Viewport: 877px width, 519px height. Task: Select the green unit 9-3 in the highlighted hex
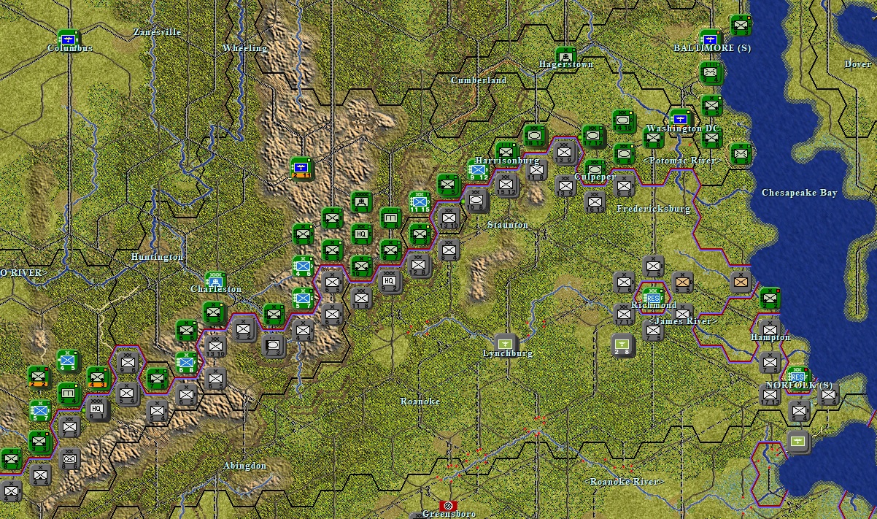[x=420, y=234]
